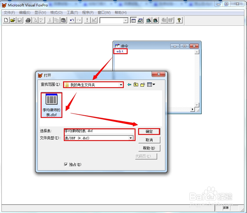Click the Modify Form toolbar icon
Image resolution: width=247 pixels, height=213 pixels.
tap(94, 20)
